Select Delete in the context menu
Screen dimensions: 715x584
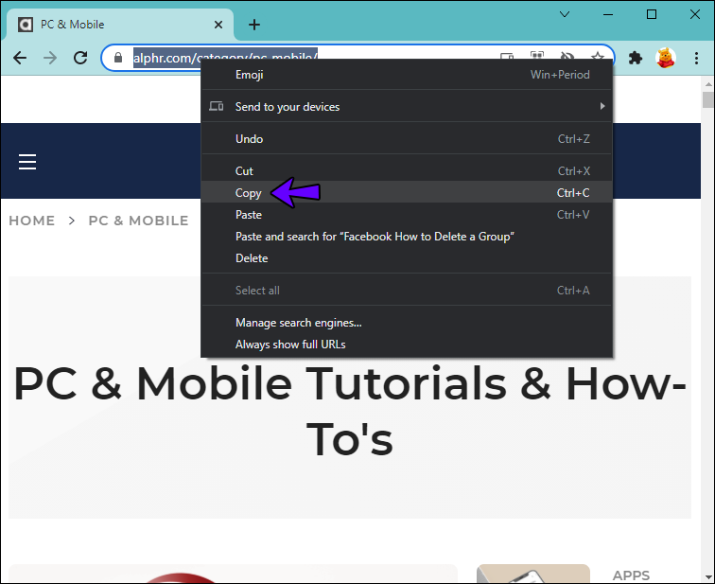[407, 258]
